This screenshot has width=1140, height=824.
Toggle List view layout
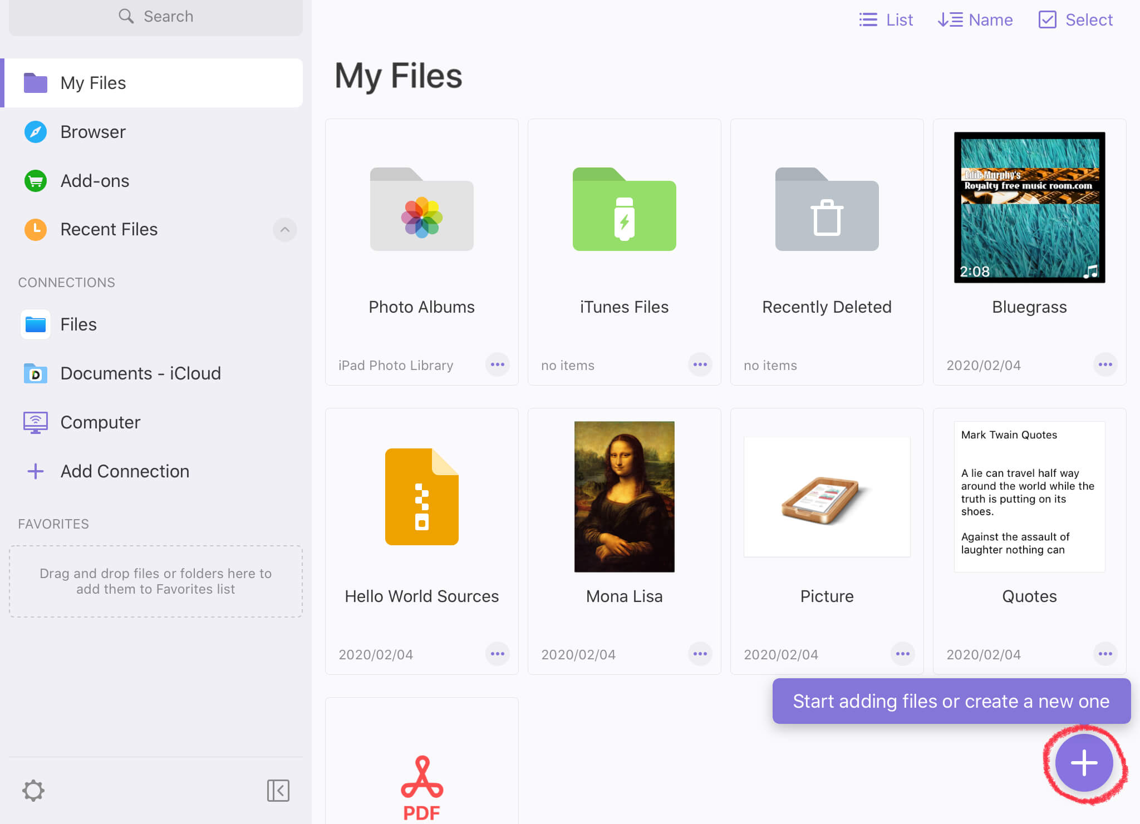pyautogui.click(x=886, y=20)
